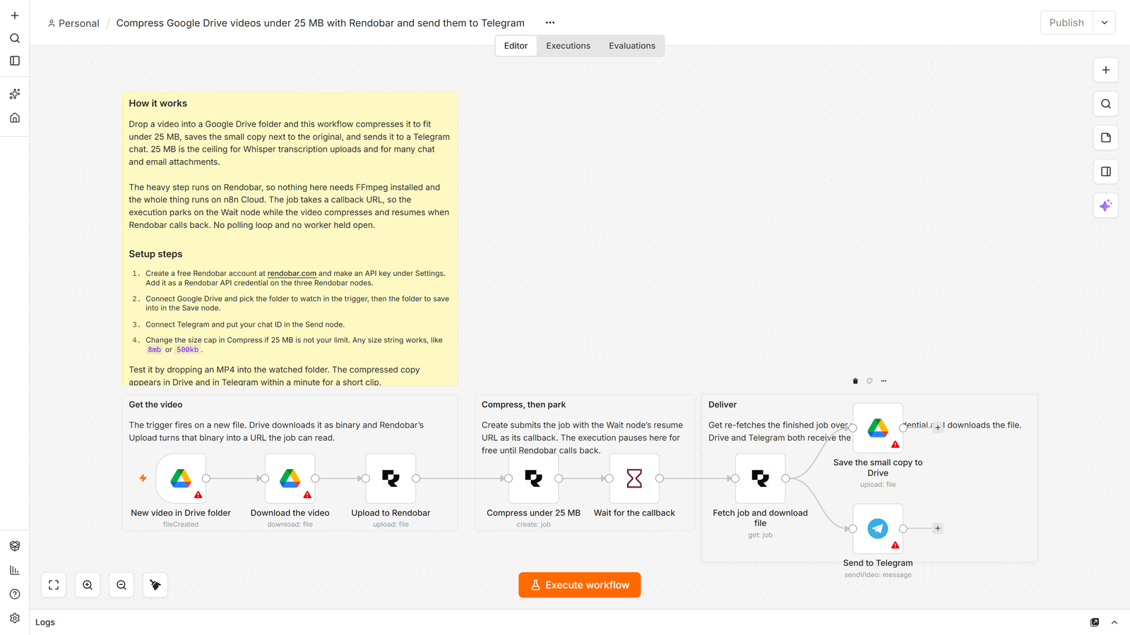Switch to the Executions tab
1130x635 pixels.
[x=568, y=46]
